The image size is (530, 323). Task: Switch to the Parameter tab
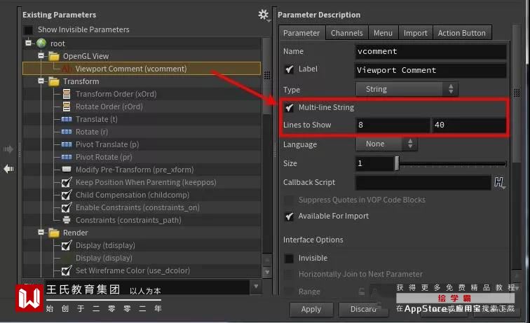(301, 33)
